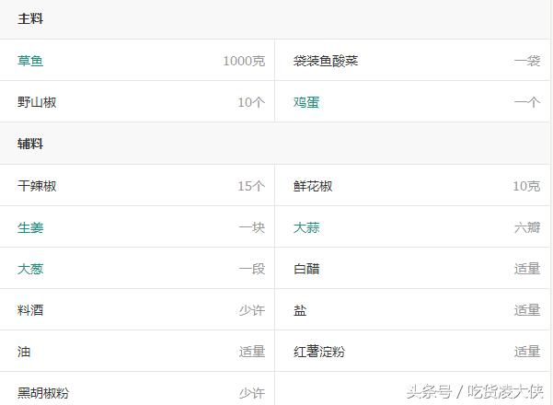Click the 红薯淀粉 ingredient name
Viewport: 553px width, 405px height.
pos(319,352)
